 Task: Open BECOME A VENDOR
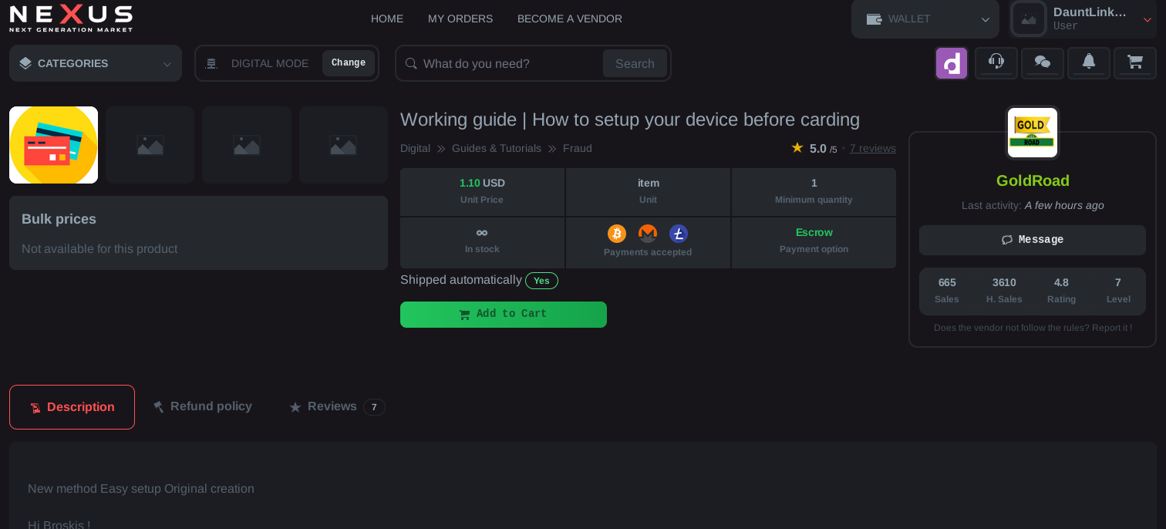pos(570,19)
